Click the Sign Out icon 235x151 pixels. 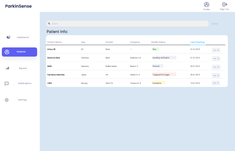[224, 4]
